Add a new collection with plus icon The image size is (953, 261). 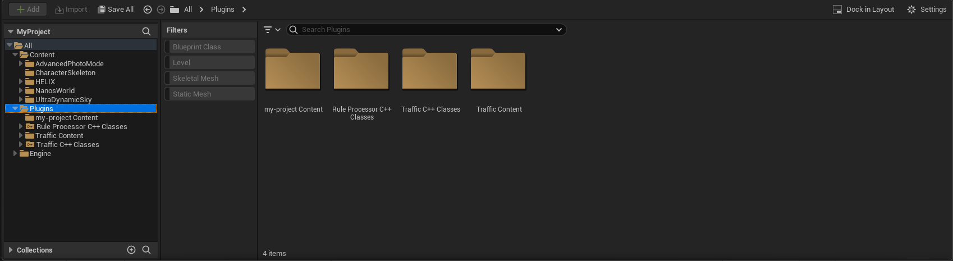coord(131,250)
